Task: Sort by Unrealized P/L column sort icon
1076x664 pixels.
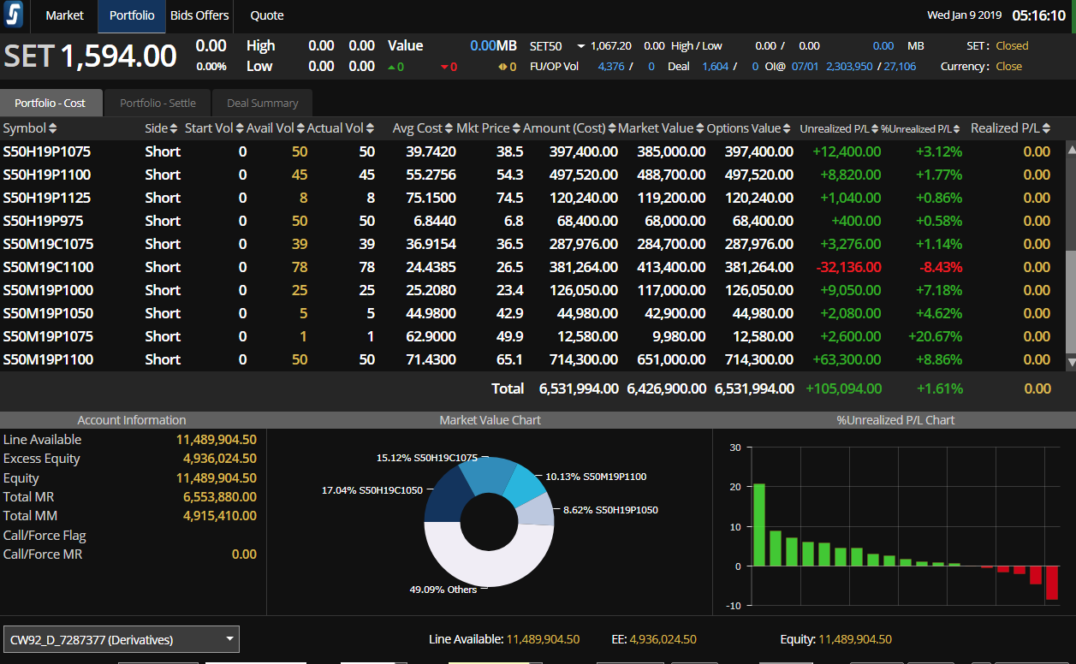Action: tap(875, 129)
